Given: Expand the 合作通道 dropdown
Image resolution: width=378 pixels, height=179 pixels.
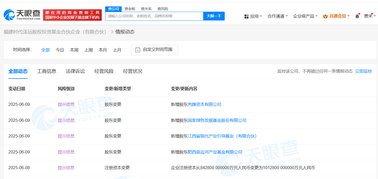Looking at the screenshot, I should [278, 16].
